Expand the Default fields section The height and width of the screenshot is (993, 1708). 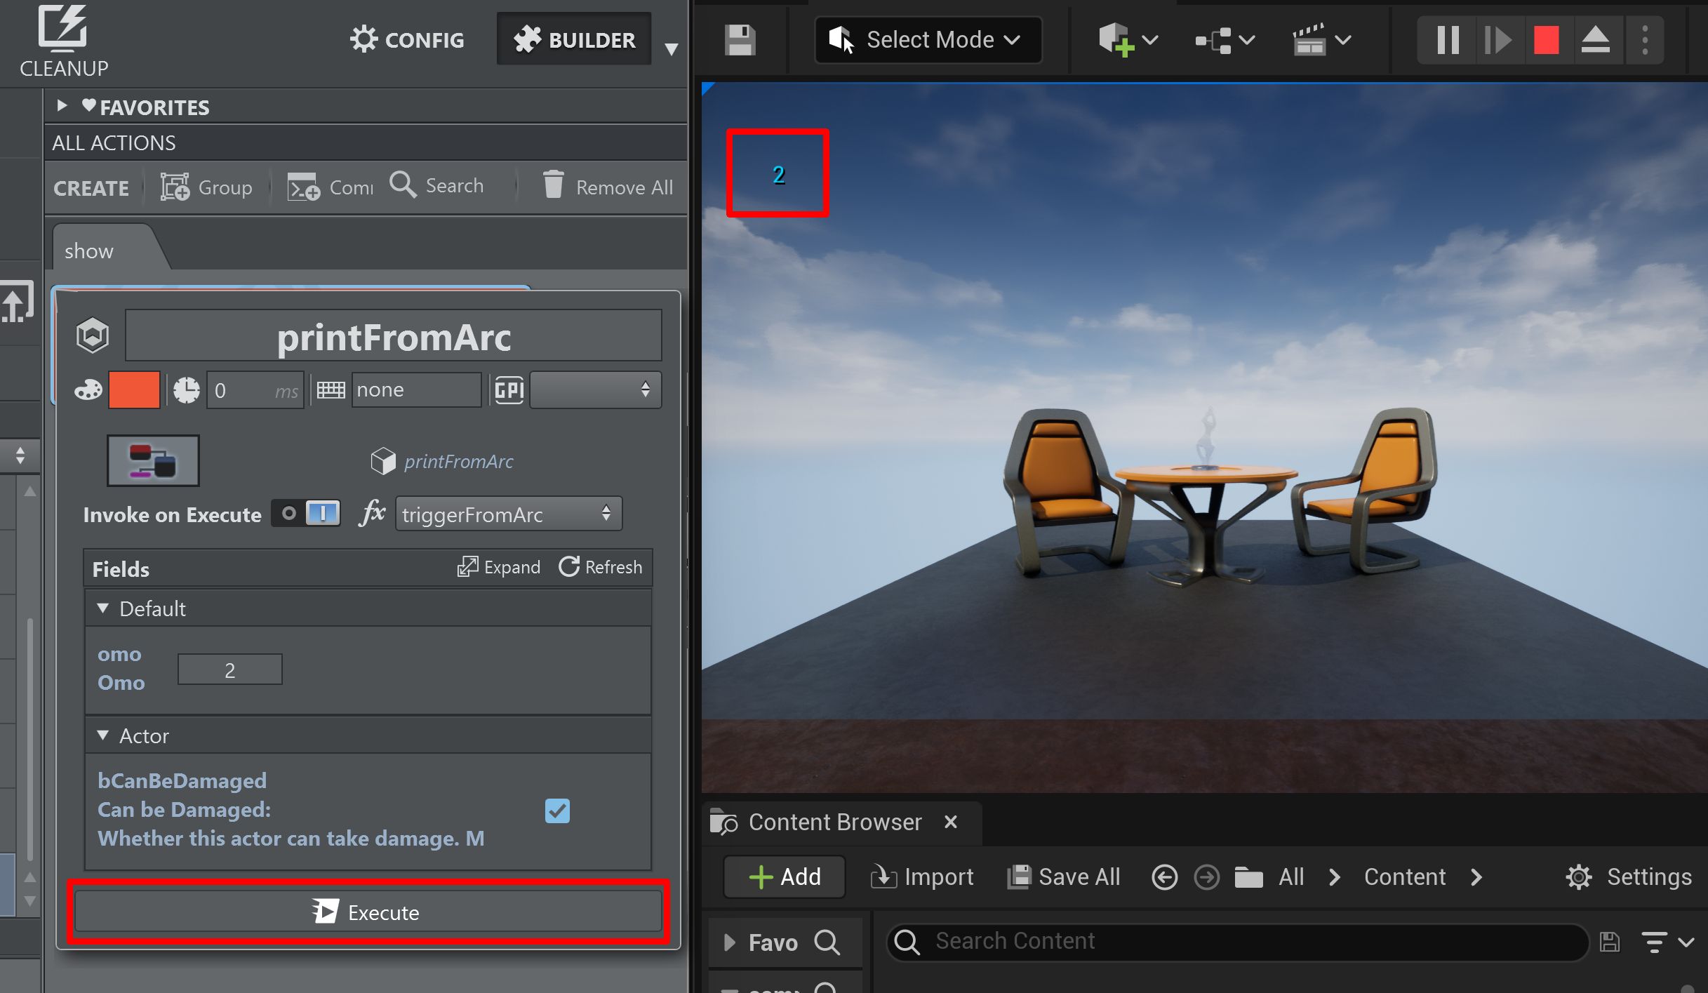click(105, 609)
